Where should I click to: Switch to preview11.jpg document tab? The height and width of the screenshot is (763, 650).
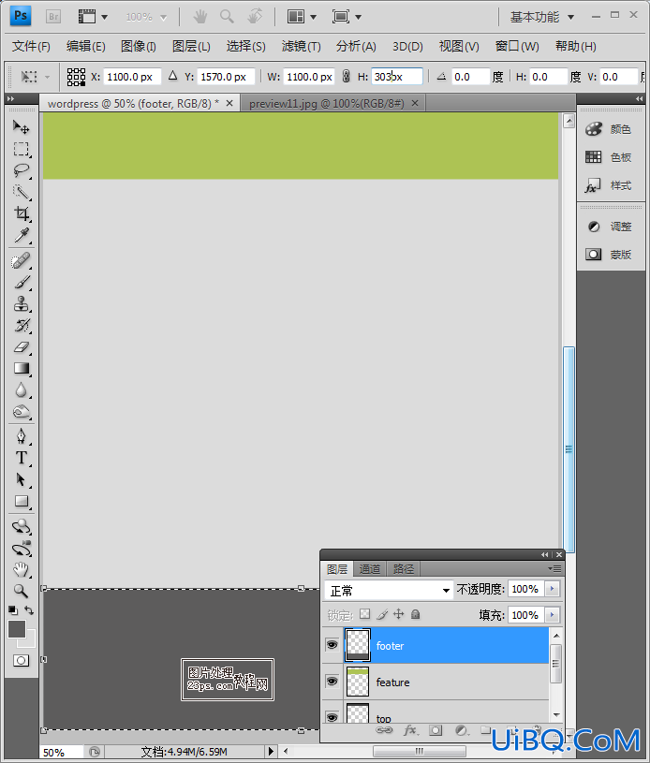click(327, 103)
